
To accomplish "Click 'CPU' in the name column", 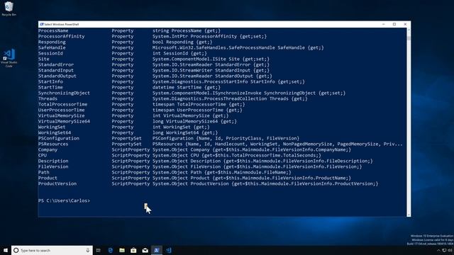I will [43, 155].
